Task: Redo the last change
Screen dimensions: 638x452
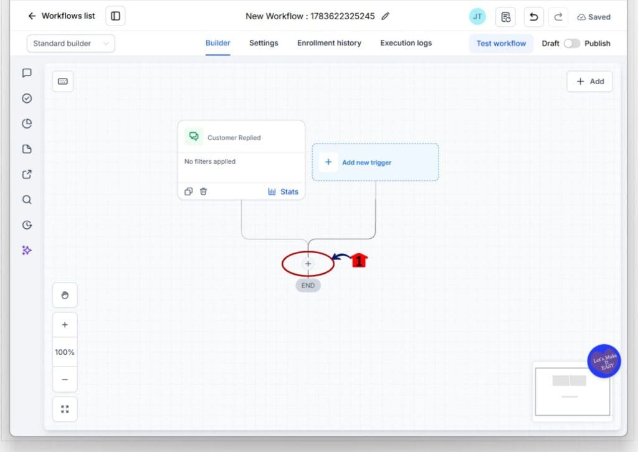Action: tap(558, 17)
